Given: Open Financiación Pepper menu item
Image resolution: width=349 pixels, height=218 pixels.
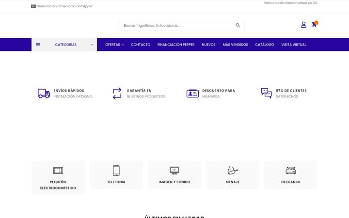Looking at the screenshot, I should pyautogui.click(x=176, y=45).
